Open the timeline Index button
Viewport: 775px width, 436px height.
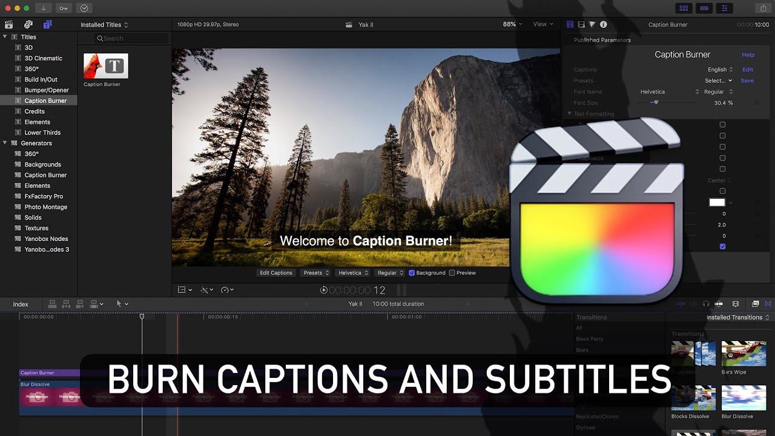(x=21, y=304)
